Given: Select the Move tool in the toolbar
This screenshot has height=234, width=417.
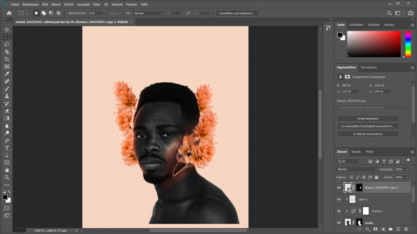Looking at the screenshot, I should pyautogui.click(x=7, y=30).
